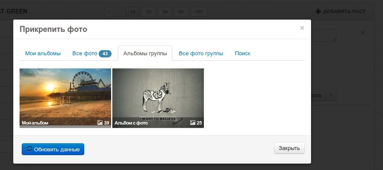Select 30 per page in background
The width and height of the screenshot is (383, 170).
click(165, 12)
